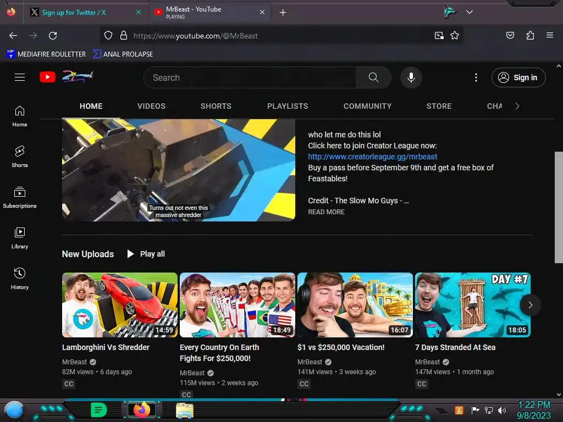Open the YouTube guide hamburger menu
The width and height of the screenshot is (563, 422).
(20, 77)
